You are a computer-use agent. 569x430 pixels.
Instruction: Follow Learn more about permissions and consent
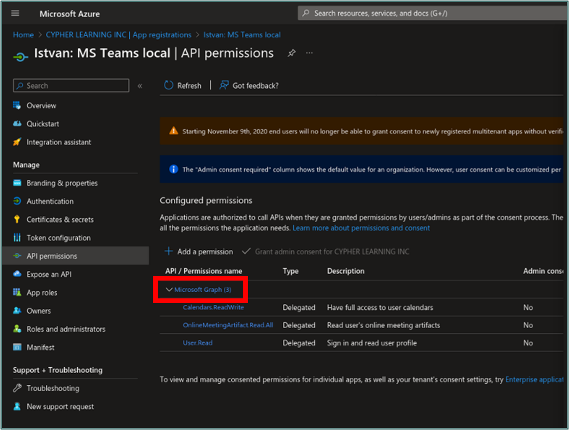pyautogui.click(x=361, y=228)
